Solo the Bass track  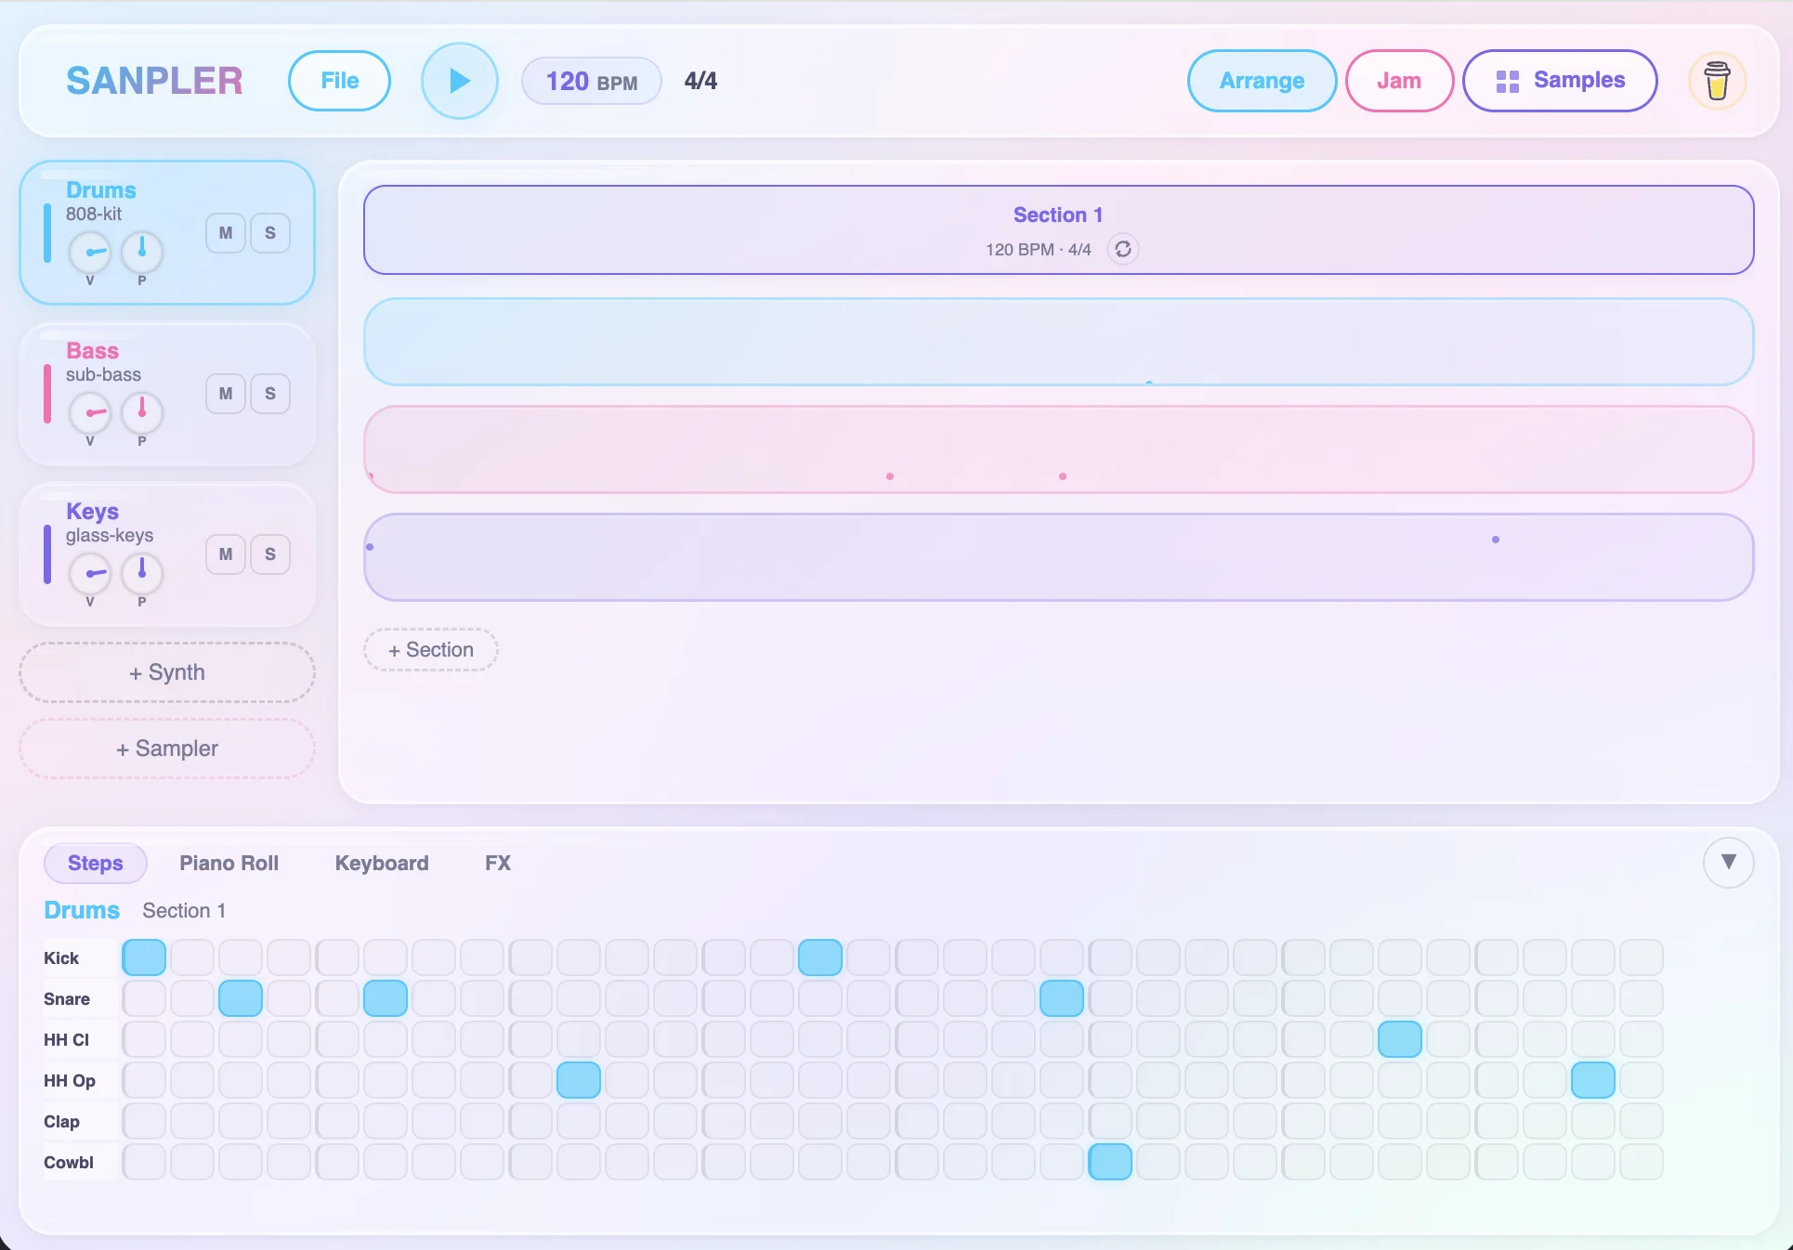pyautogui.click(x=270, y=394)
